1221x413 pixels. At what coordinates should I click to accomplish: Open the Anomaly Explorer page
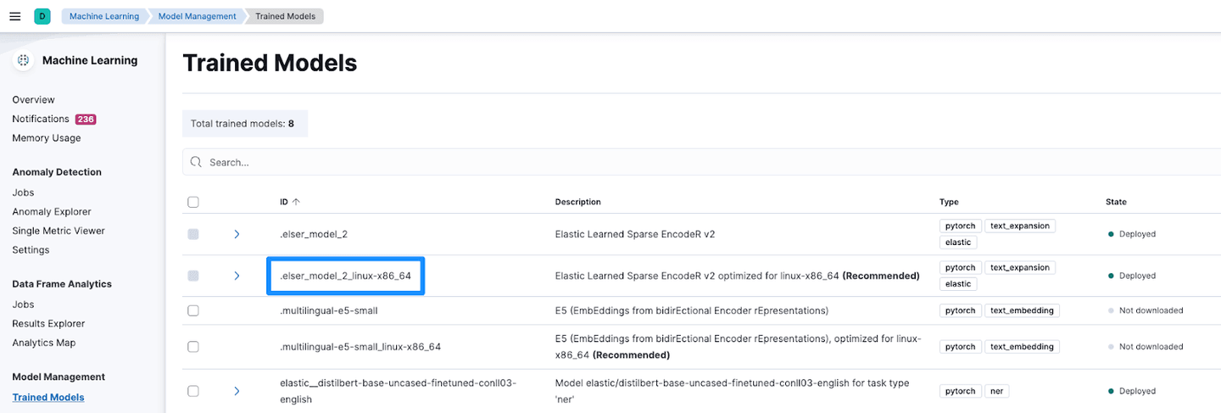click(x=52, y=212)
